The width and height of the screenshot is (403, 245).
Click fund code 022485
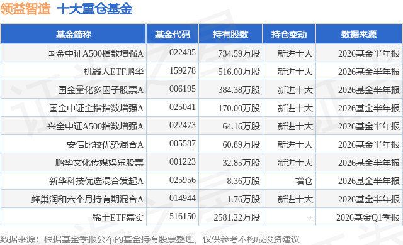point(183,53)
